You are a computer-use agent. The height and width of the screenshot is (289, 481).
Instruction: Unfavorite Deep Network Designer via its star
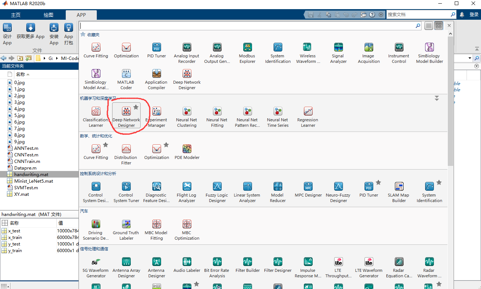136,107
